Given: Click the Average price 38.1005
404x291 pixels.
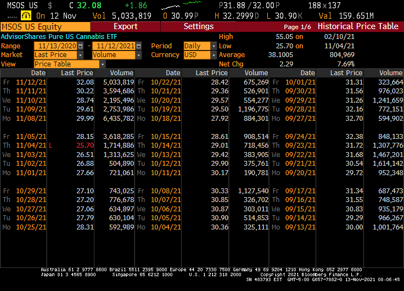Looking at the screenshot, I should point(280,55).
